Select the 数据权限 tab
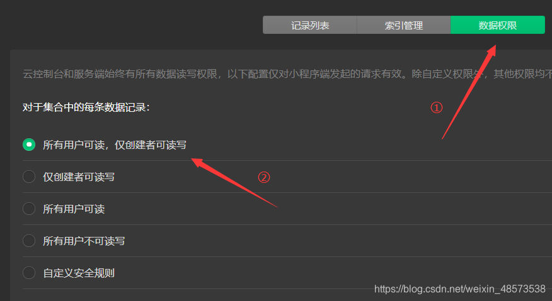 click(x=498, y=25)
